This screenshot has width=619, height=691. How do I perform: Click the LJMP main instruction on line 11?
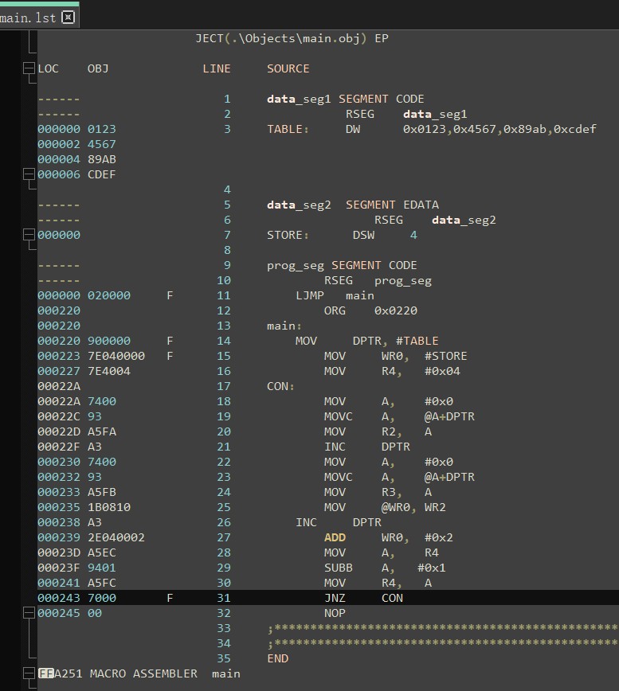click(x=335, y=295)
